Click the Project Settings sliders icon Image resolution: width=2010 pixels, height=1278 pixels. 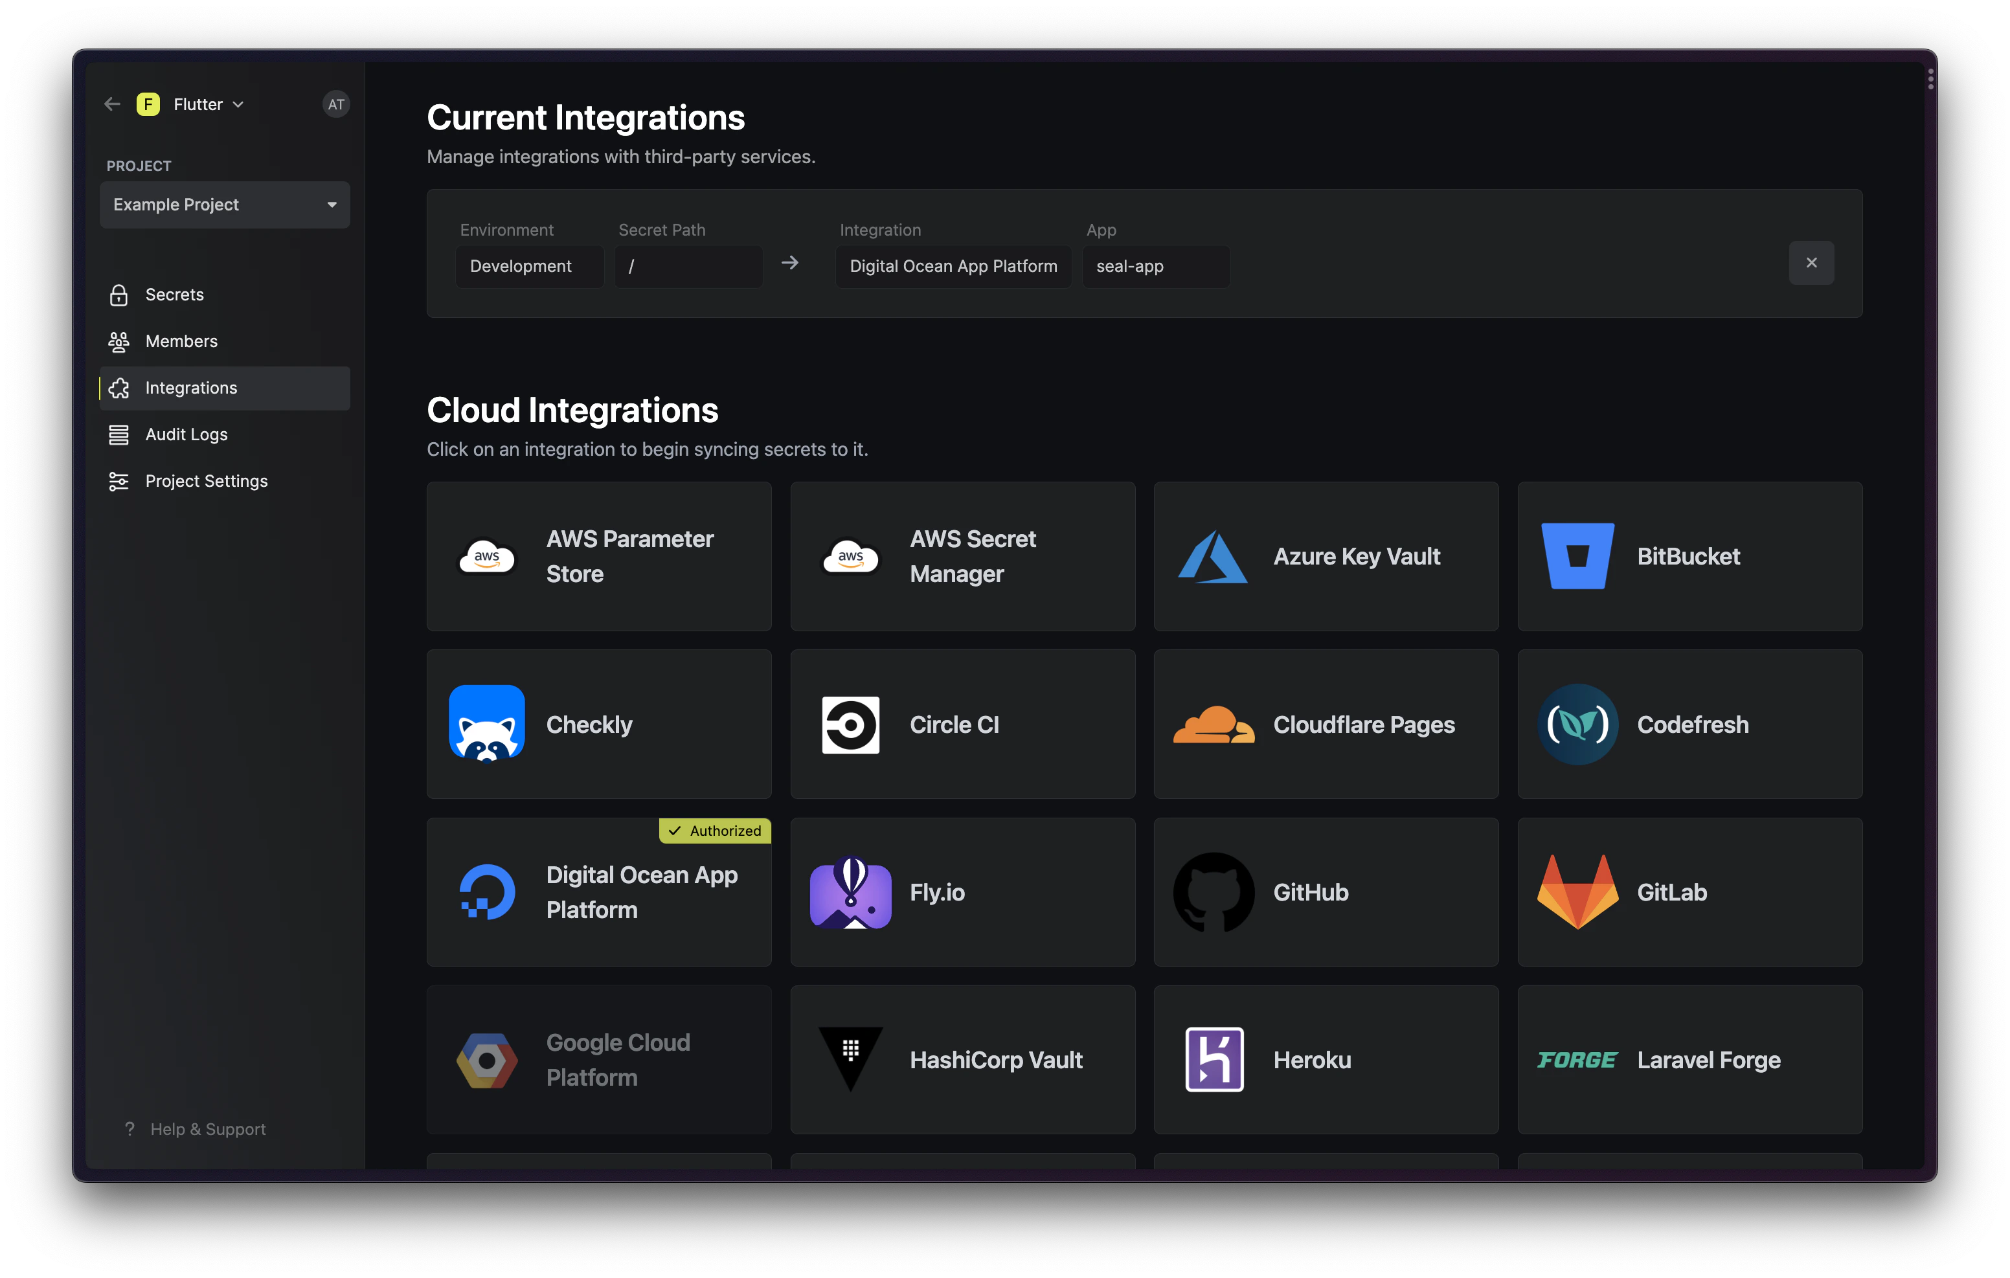[119, 482]
